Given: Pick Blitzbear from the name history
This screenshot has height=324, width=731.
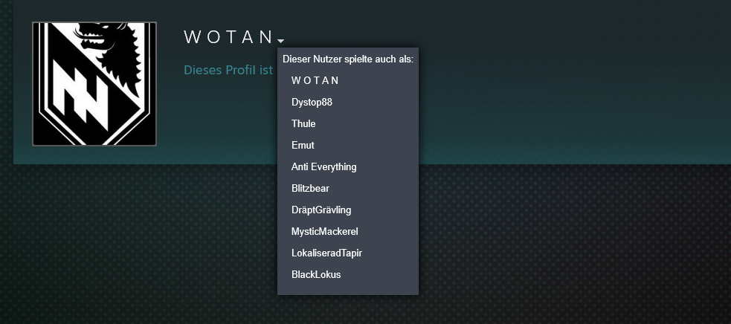Looking at the screenshot, I should pyautogui.click(x=310, y=188).
